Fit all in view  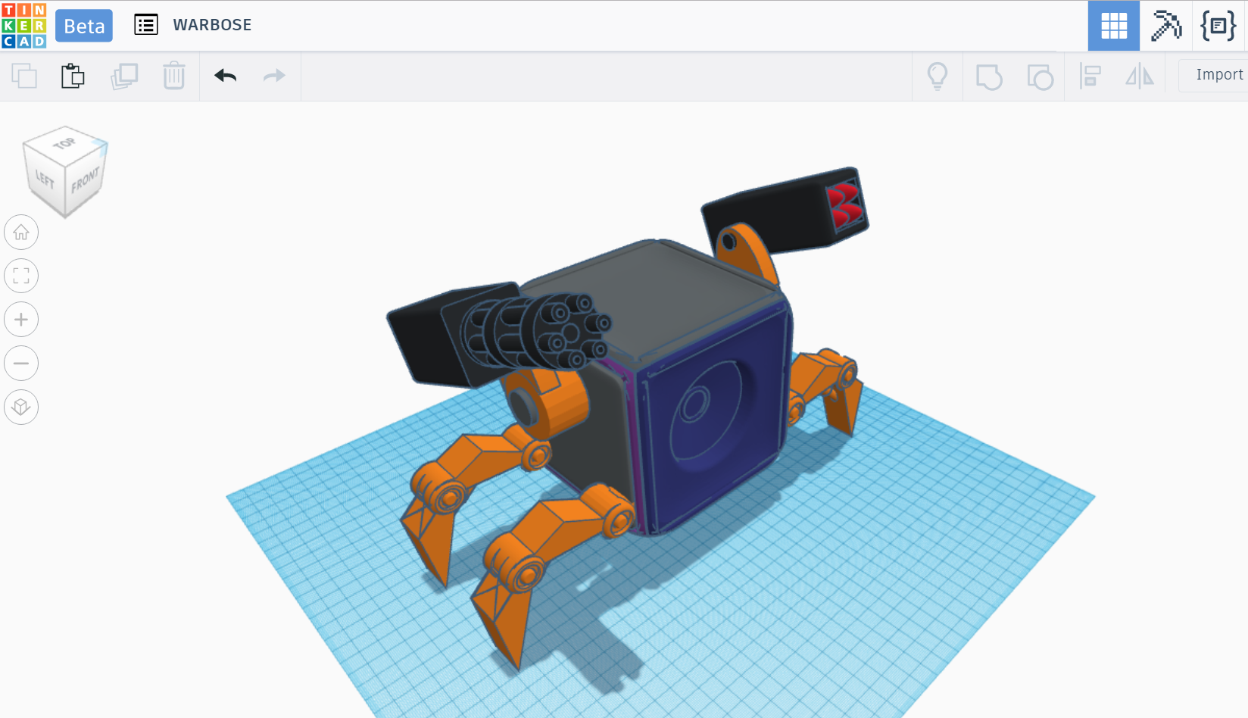pyautogui.click(x=21, y=276)
